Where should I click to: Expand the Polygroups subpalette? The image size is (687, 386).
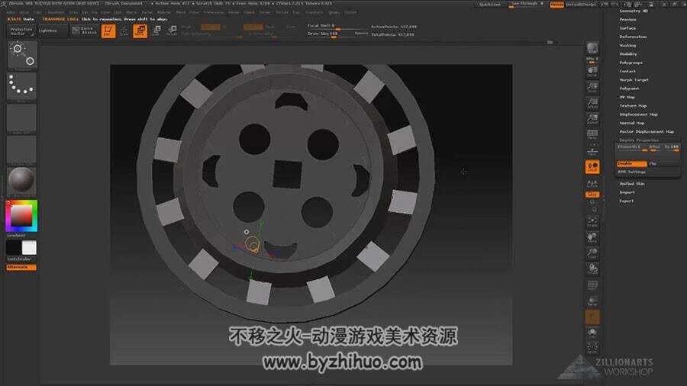point(631,63)
